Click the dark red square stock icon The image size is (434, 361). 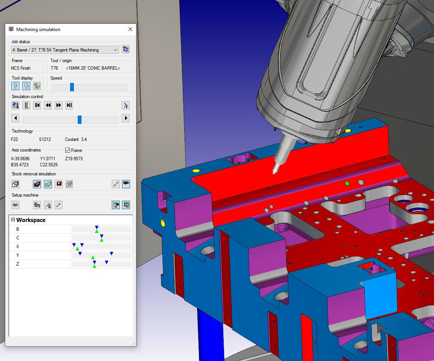[59, 184]
